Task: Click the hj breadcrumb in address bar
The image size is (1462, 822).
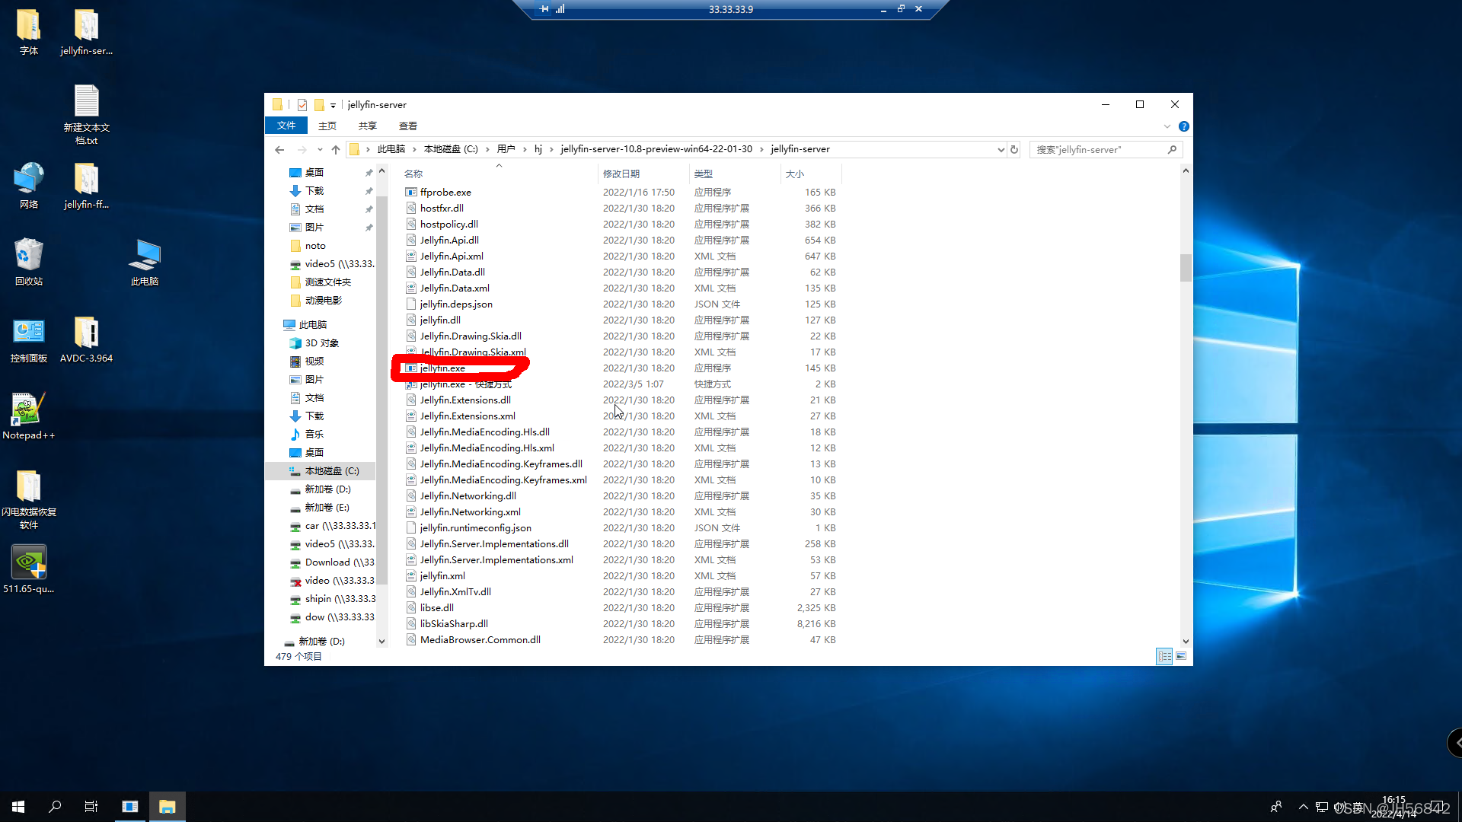Action: tap(538, 149)
